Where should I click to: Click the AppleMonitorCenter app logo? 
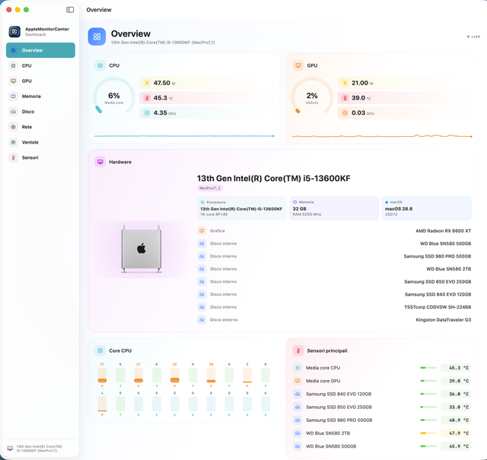click(x=14, y=32)
